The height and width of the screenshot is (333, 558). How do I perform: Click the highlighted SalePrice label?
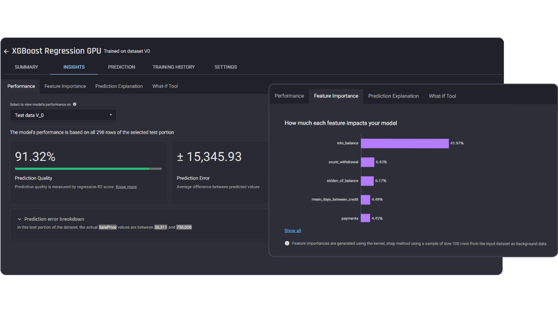tap(108, 227)
